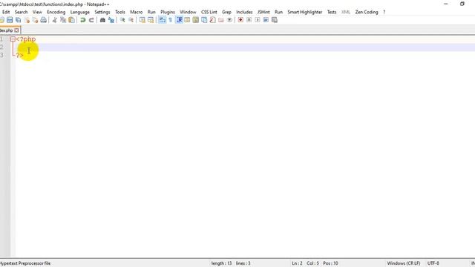The height and width of the screenshot is (267, 475).
Task: Click the Copy toolbar icon
Action: tap(63, 20)
